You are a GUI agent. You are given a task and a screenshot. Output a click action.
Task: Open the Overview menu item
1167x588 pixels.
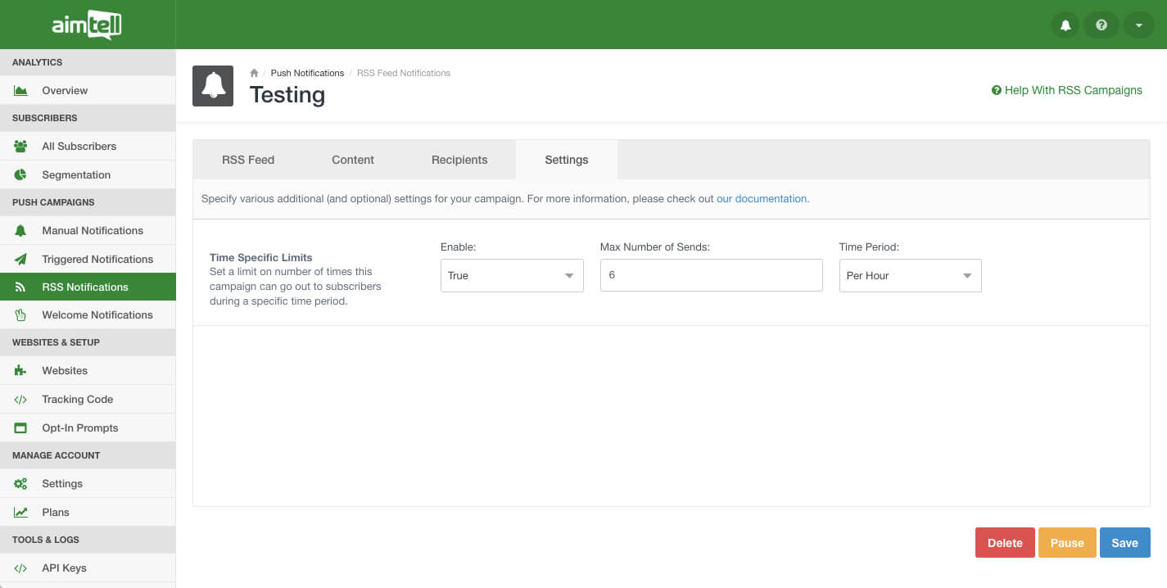(88, 91)
